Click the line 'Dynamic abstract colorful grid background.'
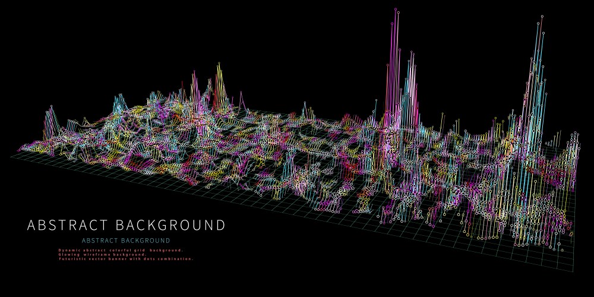The width and height of the screenshot is (594, 297). pos(121,251)
